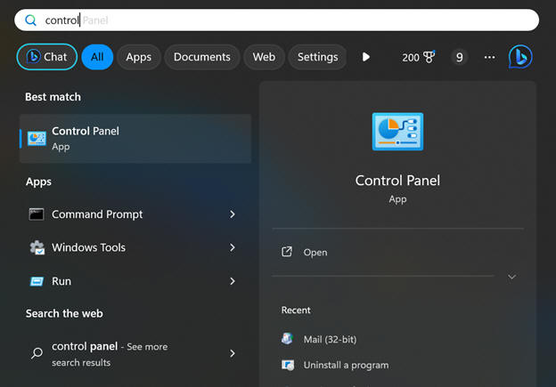The height and width of the screenshot is (387, 556).
Task: Click the small Control Panel icon in best match
Action: pos(37,139)
